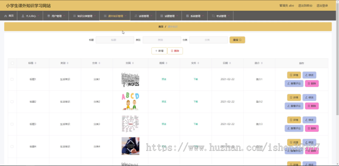The width and height of the screenshot is (339, 166).
Task: Click the person icon beside 个人中心
Action: 23,16
